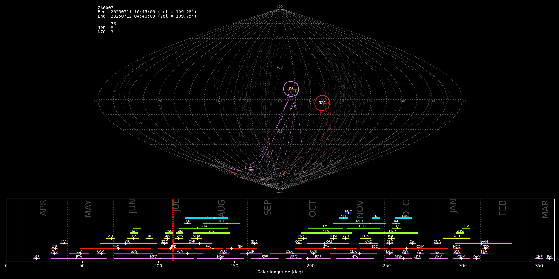Click the EVI shower label
This screenshot has width=559, height=279.
[x=549, y=257]
